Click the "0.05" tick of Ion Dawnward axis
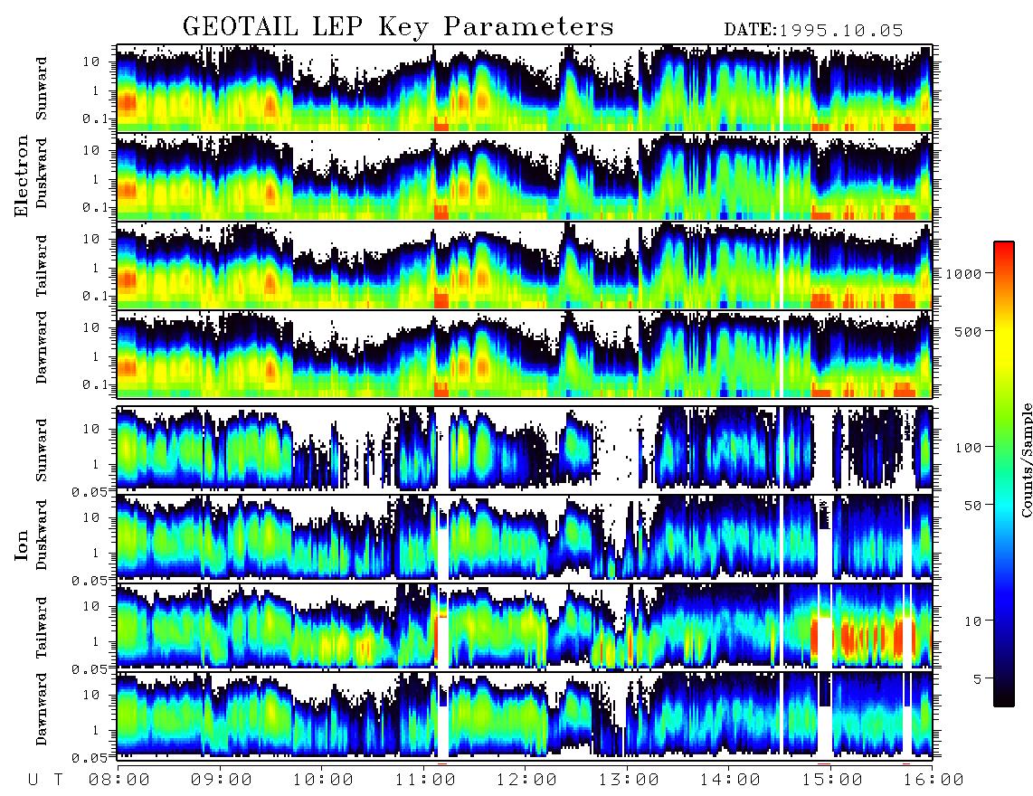1033x796 pixels. [89, 758]
